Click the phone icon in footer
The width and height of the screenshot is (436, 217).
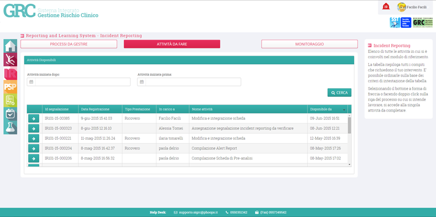click(227, 213)
